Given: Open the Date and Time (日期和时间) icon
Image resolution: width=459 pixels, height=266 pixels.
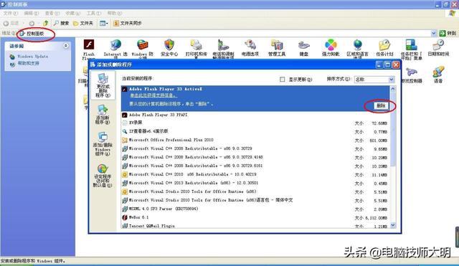Looking at the screenshot, I should tap(438, 48).
